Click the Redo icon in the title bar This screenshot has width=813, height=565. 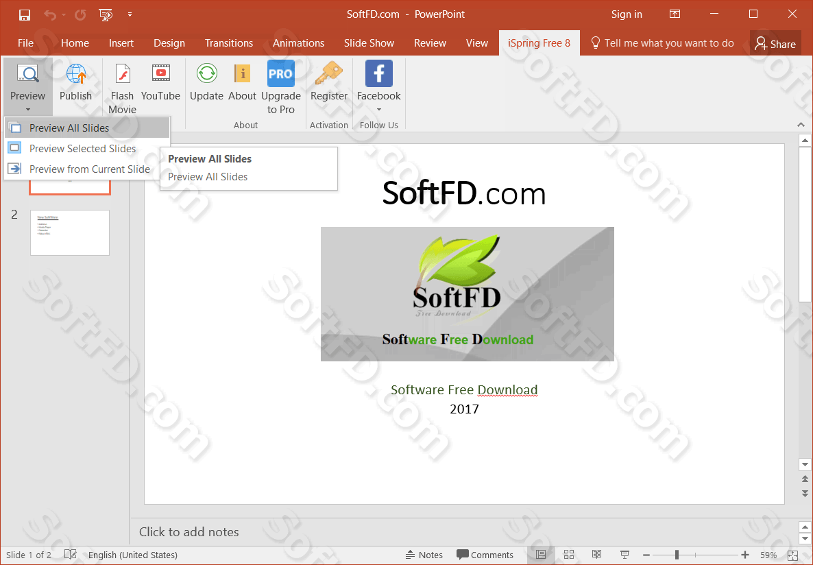click(x=80, y=14)
